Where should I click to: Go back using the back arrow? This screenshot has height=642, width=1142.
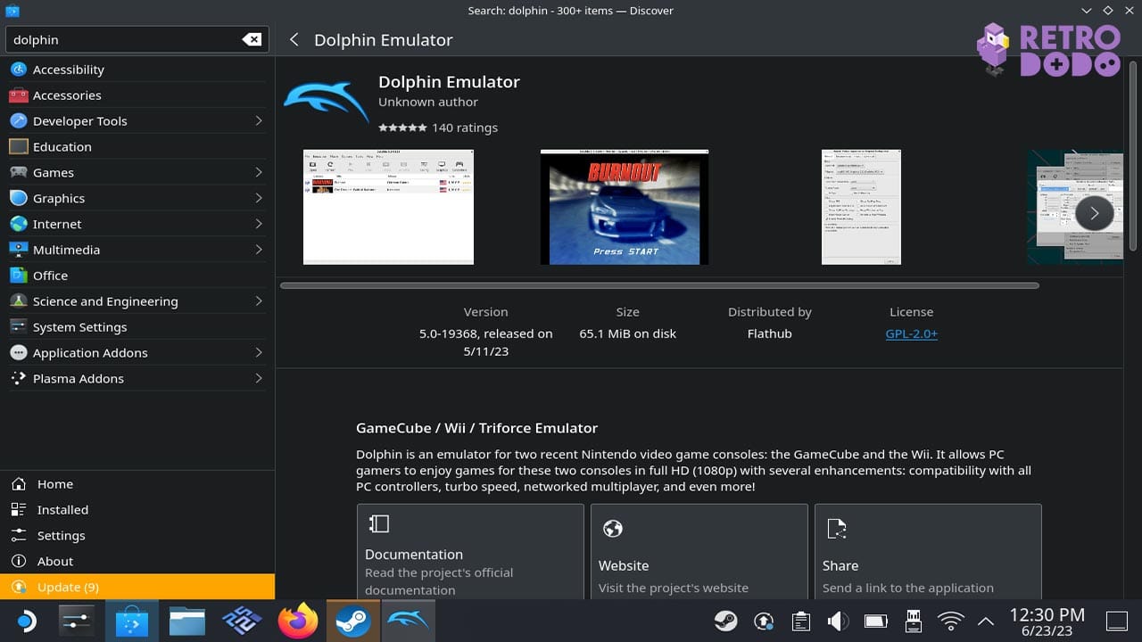pyautogui.click(x=294, y=39)
